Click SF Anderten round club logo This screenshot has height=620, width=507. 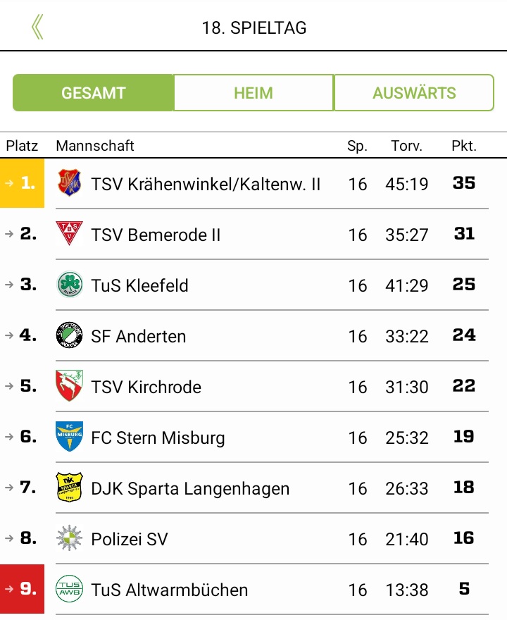click(69, 335)
